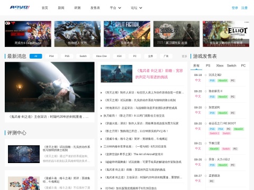Expand the 平台 platform dropdown
Image resolution: width=254 pixels, height=190 pixels.
click(115, 8)
